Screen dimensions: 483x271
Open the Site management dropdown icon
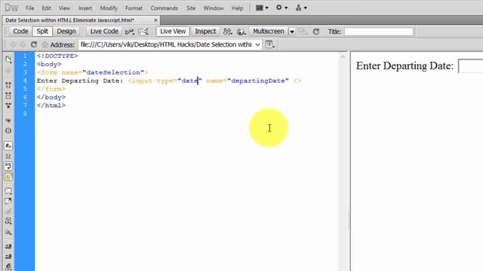click(x=301, y=8)
